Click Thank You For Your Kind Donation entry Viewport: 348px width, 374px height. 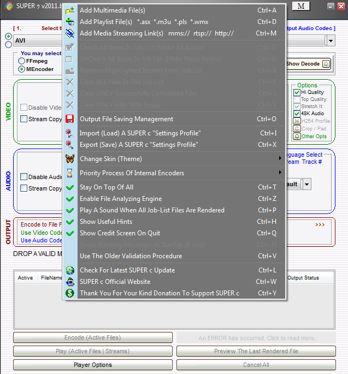tap(174, 293)
